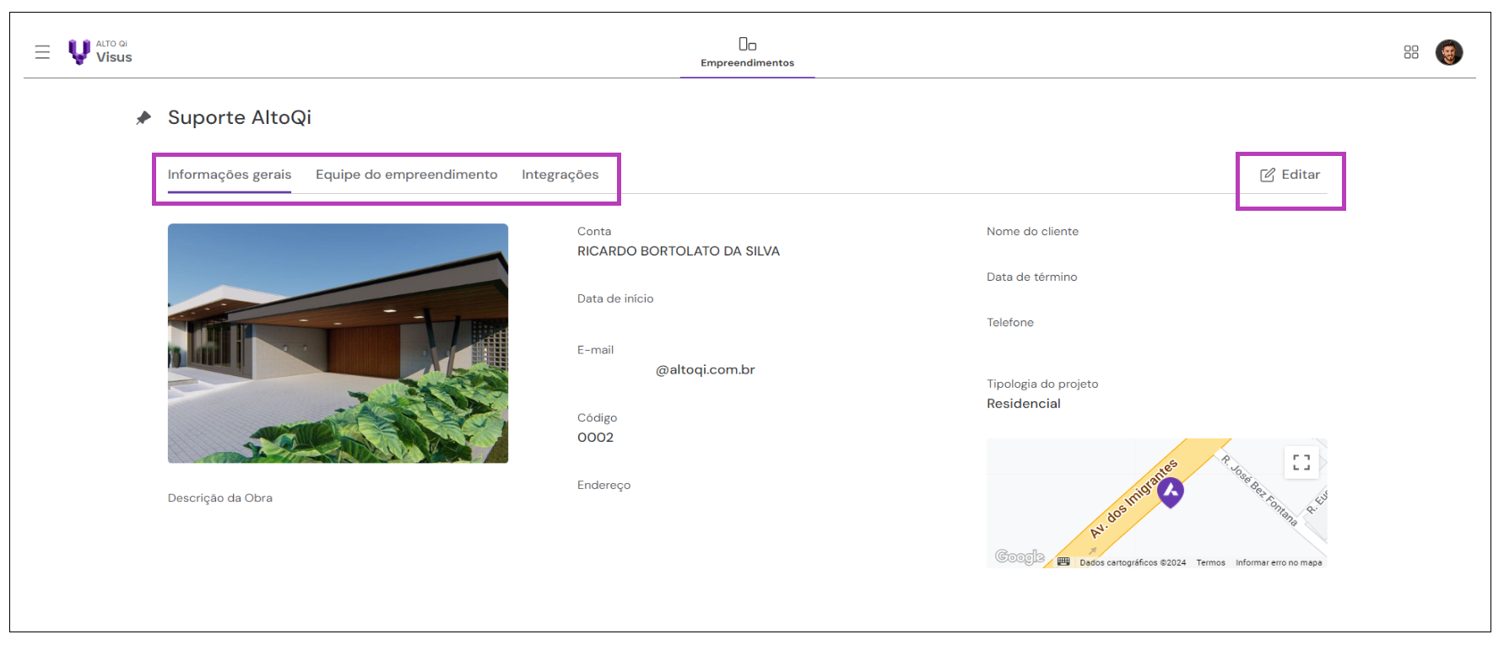Viewport: 1504px width, 645px height.
Task: Switch to Equipe do empreendimento tab
Action: pos(406,175)
